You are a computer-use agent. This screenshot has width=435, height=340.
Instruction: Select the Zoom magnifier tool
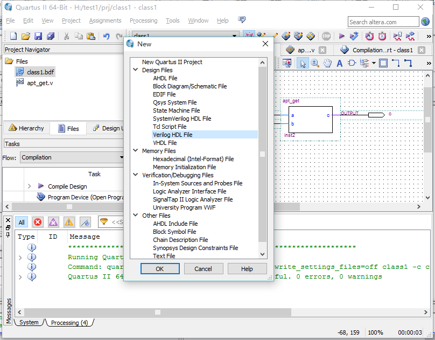point(315,63)
